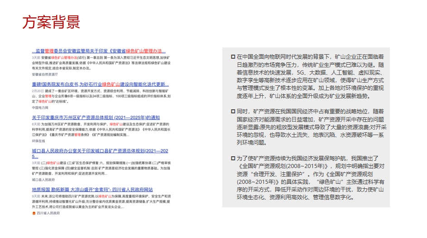
Task: Open the 重磅!国务院发布白皮书 headline link
Action: click(100, 84)
